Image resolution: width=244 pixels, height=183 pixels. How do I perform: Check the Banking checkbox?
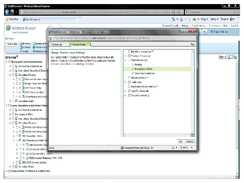(133, 64)
